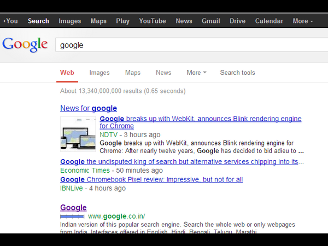Select Search in the black top bar
The width and height of the screenshot is (328, 246).
pos(38,21)
